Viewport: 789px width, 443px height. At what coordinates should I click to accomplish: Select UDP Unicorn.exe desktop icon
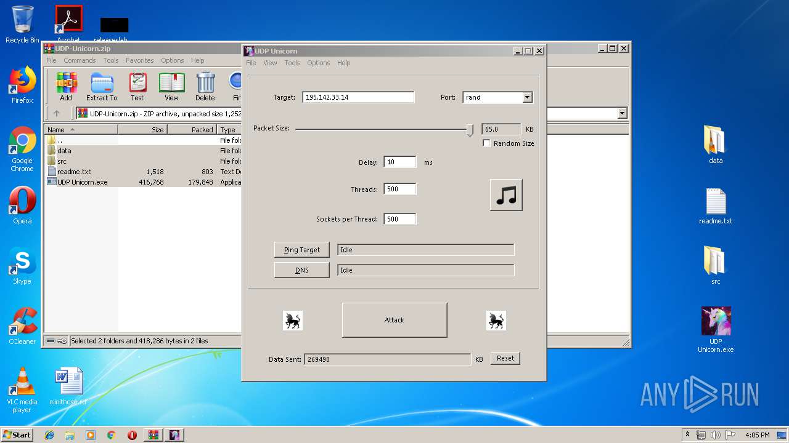(x=716, y=330)
